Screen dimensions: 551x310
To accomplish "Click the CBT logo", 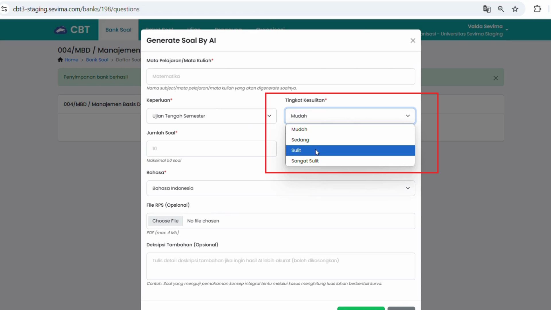I will point(72,30).
